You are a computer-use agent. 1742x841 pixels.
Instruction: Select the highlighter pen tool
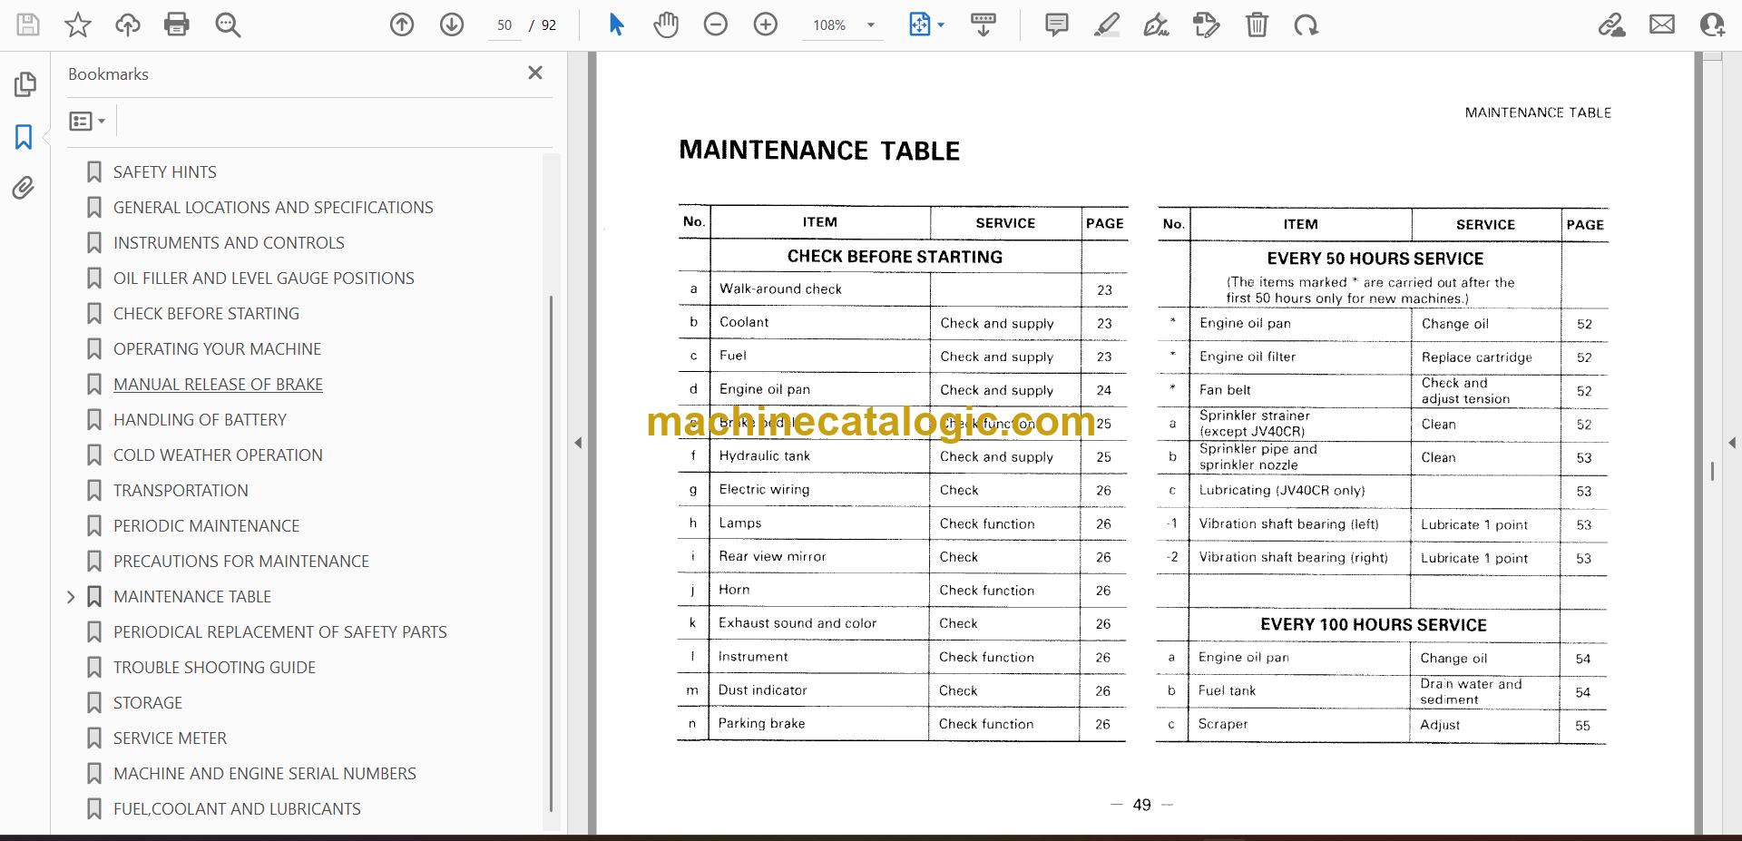point(1107,24)
